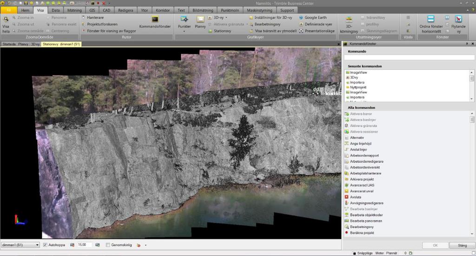Open the Bildmätning ribbon tab
The width and height of the screenshot is (476, 256).
203,10
